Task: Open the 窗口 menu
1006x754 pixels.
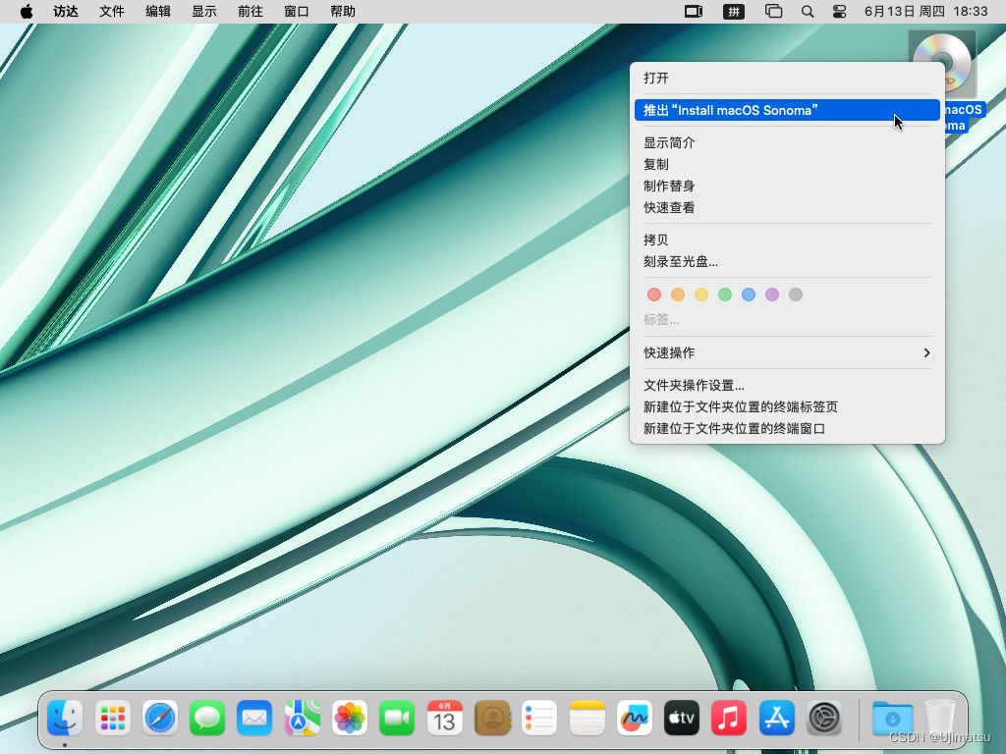Action: pyautogui.click(x=297, y=12)
